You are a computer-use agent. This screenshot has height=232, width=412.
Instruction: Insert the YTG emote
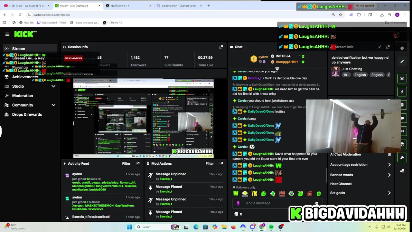point(254,194)
